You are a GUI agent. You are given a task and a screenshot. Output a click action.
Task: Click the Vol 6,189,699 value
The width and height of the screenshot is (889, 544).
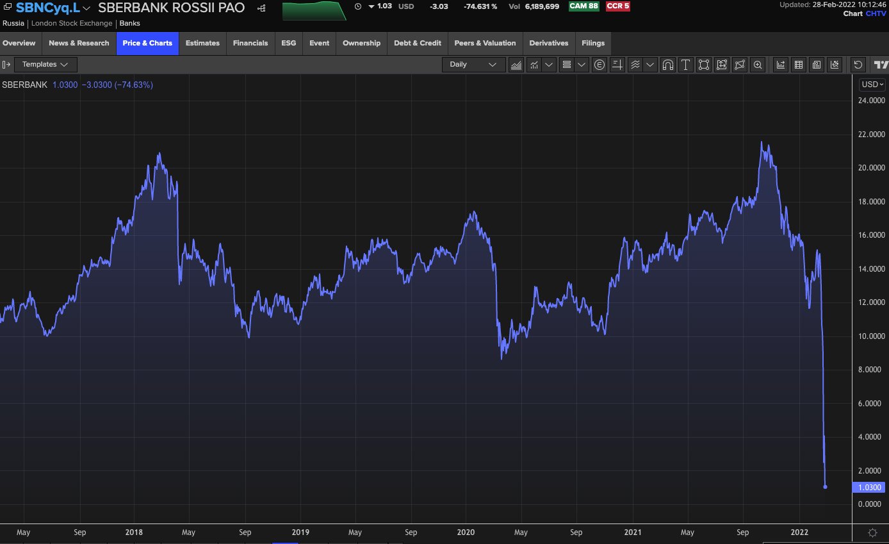[534, 6]
